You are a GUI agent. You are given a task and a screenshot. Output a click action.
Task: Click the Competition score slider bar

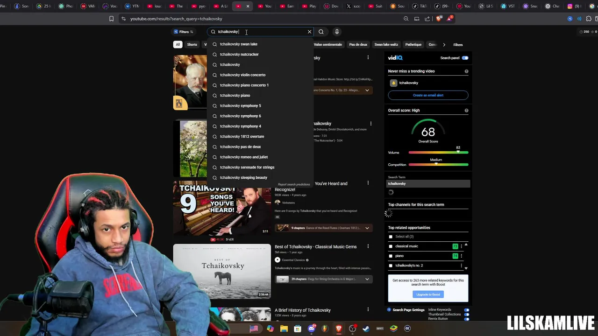click(x=438, y=165)
